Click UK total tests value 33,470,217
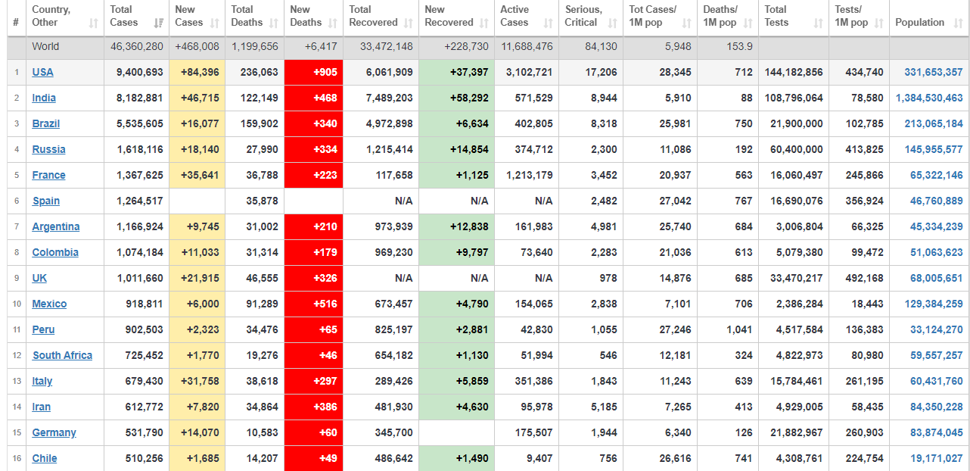Image resolution: width=970 pixels, height=471 pixels. (x=797, y=278)
